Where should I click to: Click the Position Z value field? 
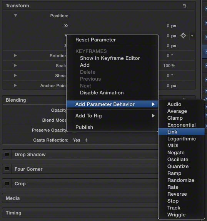pos(171,46)
